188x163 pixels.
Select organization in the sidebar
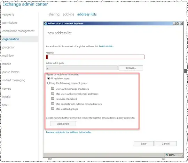pos(11,39)
